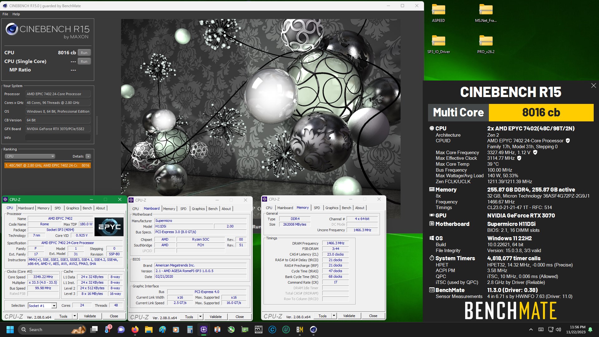Open the ASPEED desktop folder
Viewport: 599px width, 337px height.
coord(438,13)
